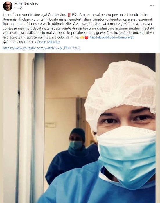This screenshot has width=160, height=203.
Task: Click the globe public-audience icon
Action: coord(21,8)
